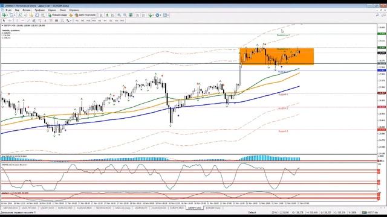Toggle Chart Shift
The image size is (387, 217).
pos(143,15)
